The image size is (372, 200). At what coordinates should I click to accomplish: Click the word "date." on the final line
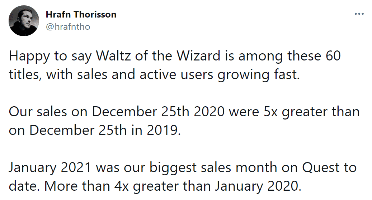[x=24, y=186]
